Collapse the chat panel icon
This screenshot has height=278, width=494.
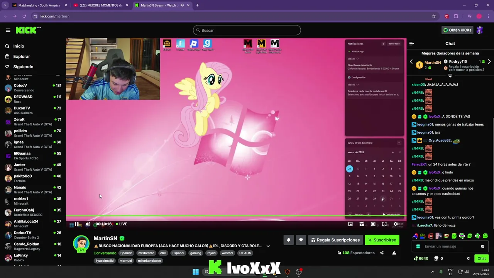click(411, 44)
